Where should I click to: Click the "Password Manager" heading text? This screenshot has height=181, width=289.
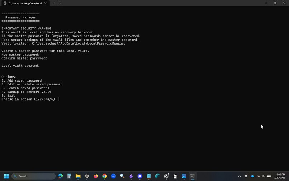(x=20, y=17)
